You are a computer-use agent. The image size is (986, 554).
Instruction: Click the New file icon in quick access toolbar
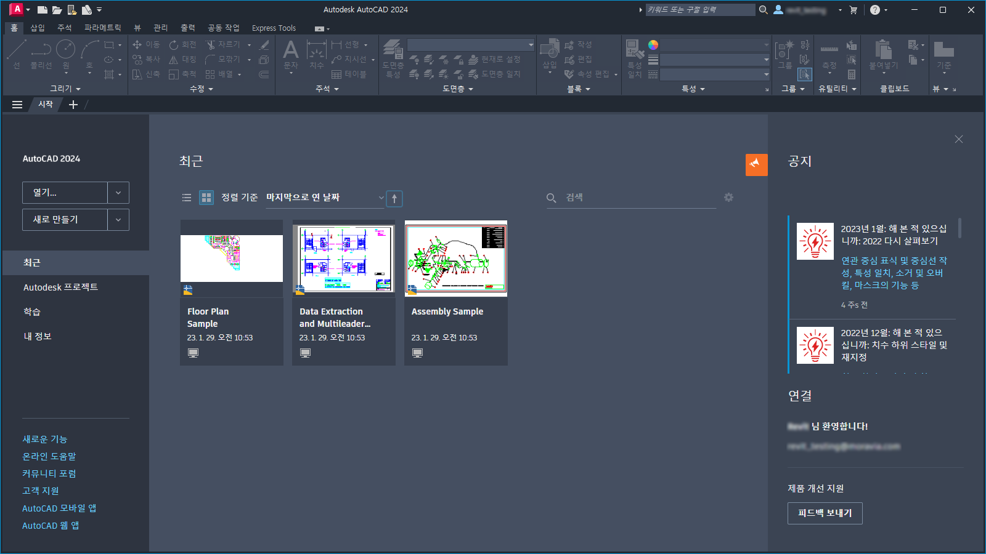(x=43, y=10)
